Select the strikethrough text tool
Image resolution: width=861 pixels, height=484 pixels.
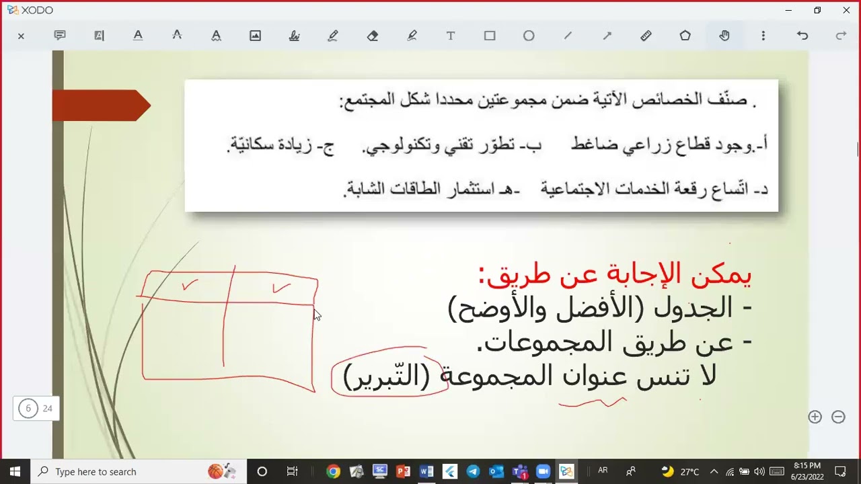[177, 36]
